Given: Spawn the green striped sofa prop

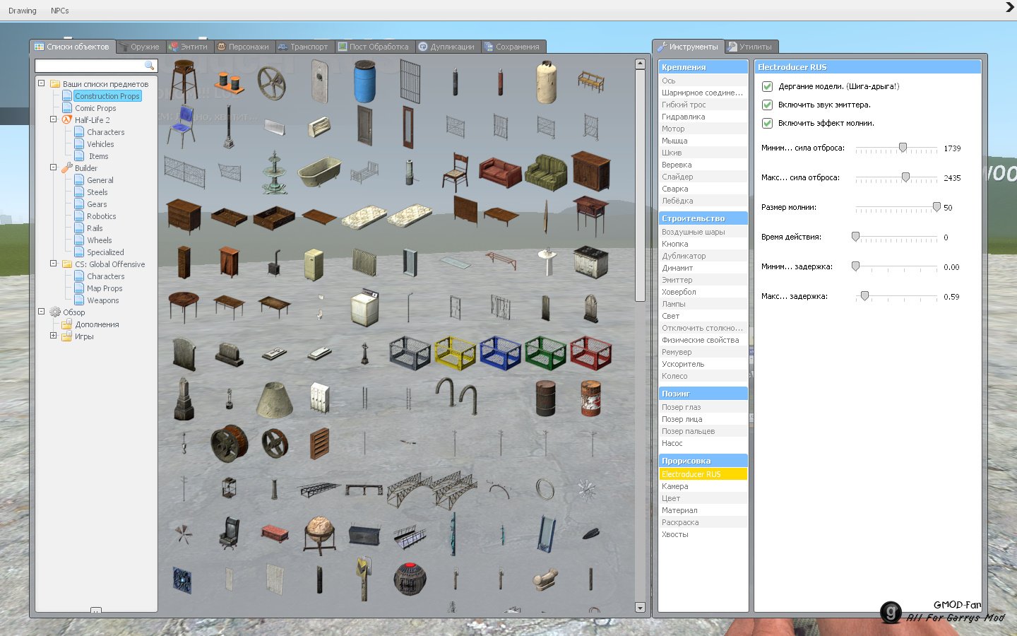Looking at the screenshot, I should coord(545,172).
